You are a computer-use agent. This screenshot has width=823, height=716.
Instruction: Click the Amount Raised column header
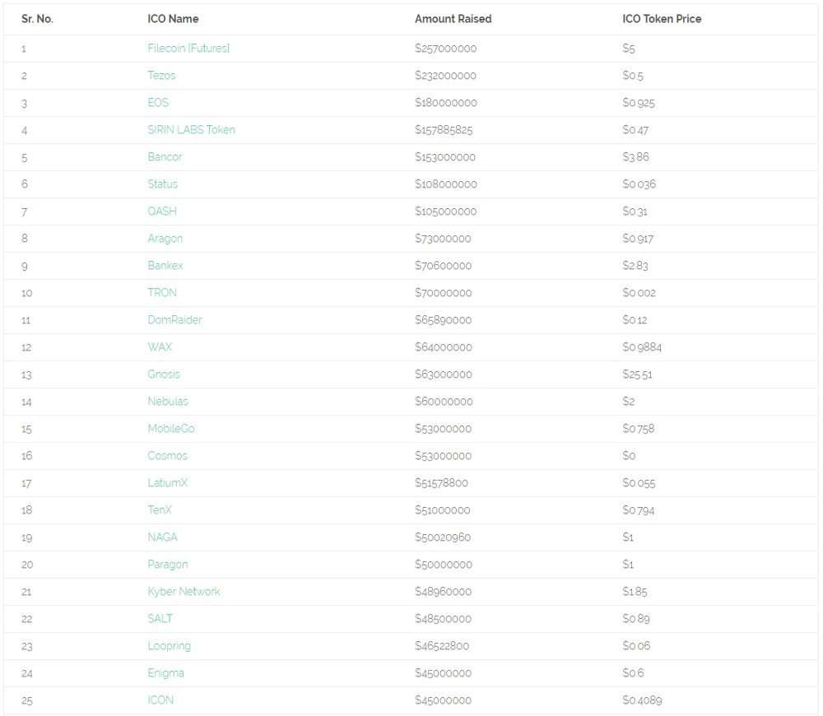point(453,19)
